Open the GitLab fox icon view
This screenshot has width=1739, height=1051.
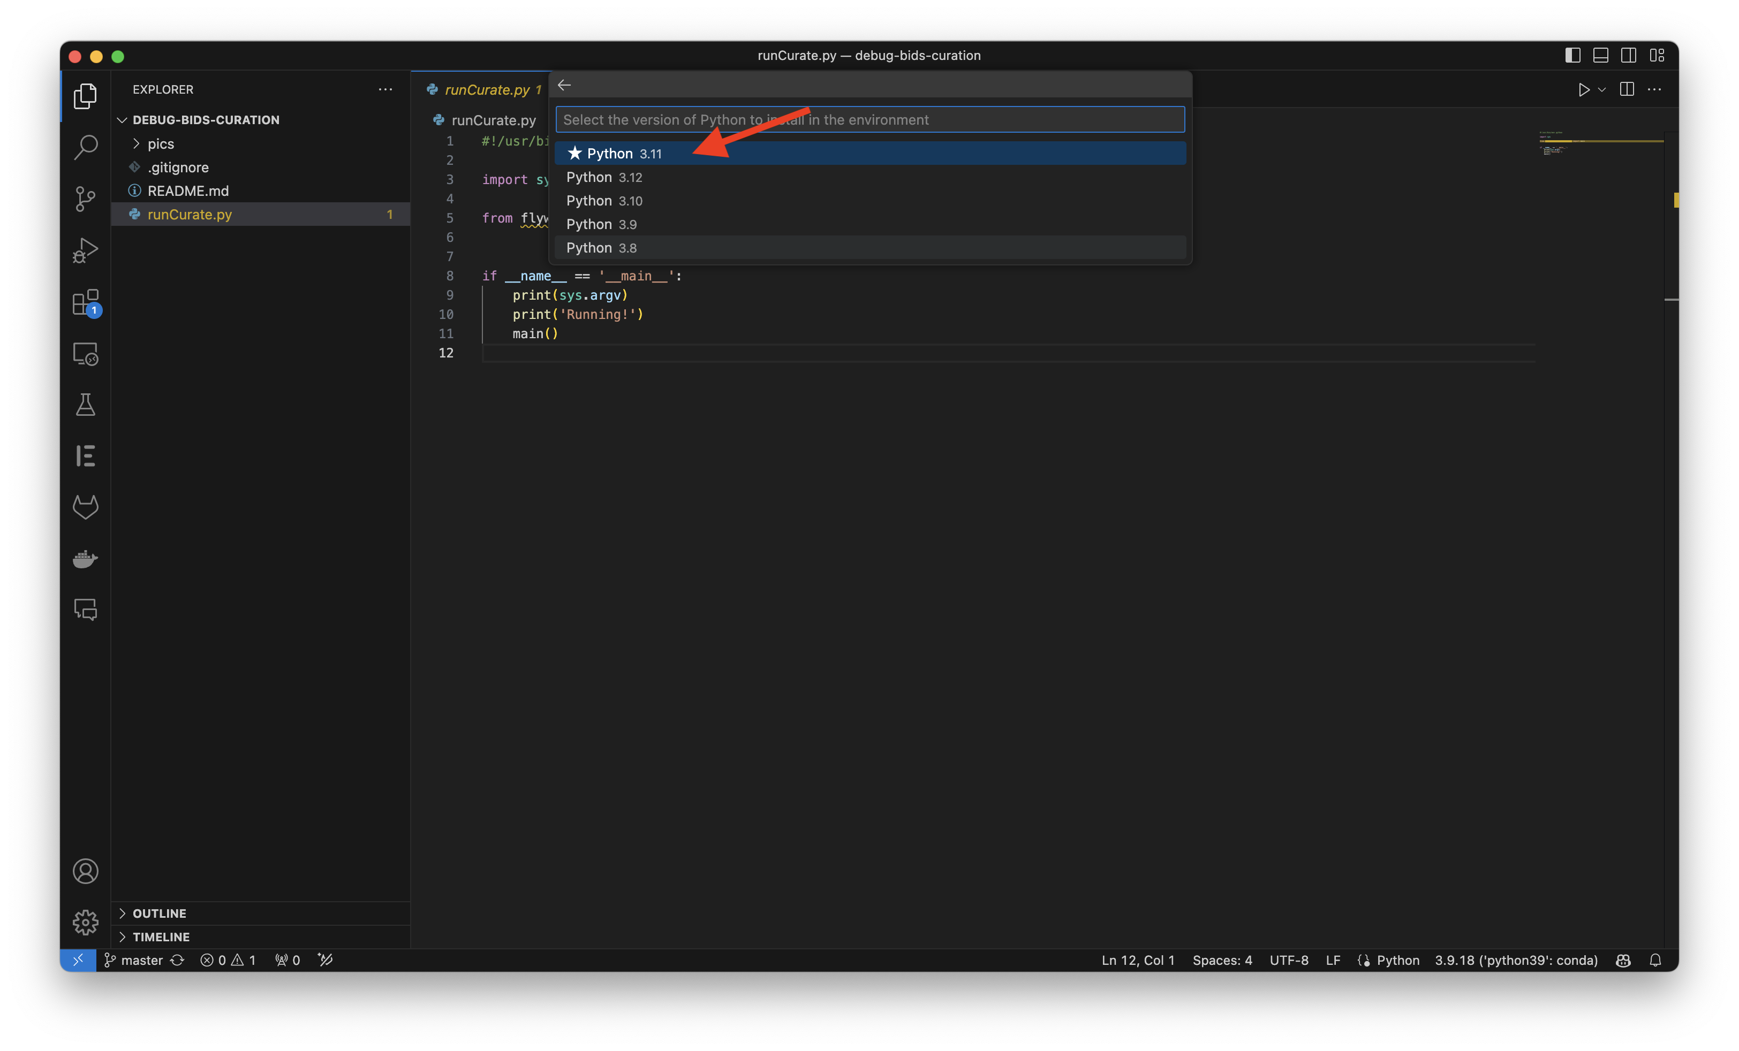pyautogui.click(x=86, y=507)
